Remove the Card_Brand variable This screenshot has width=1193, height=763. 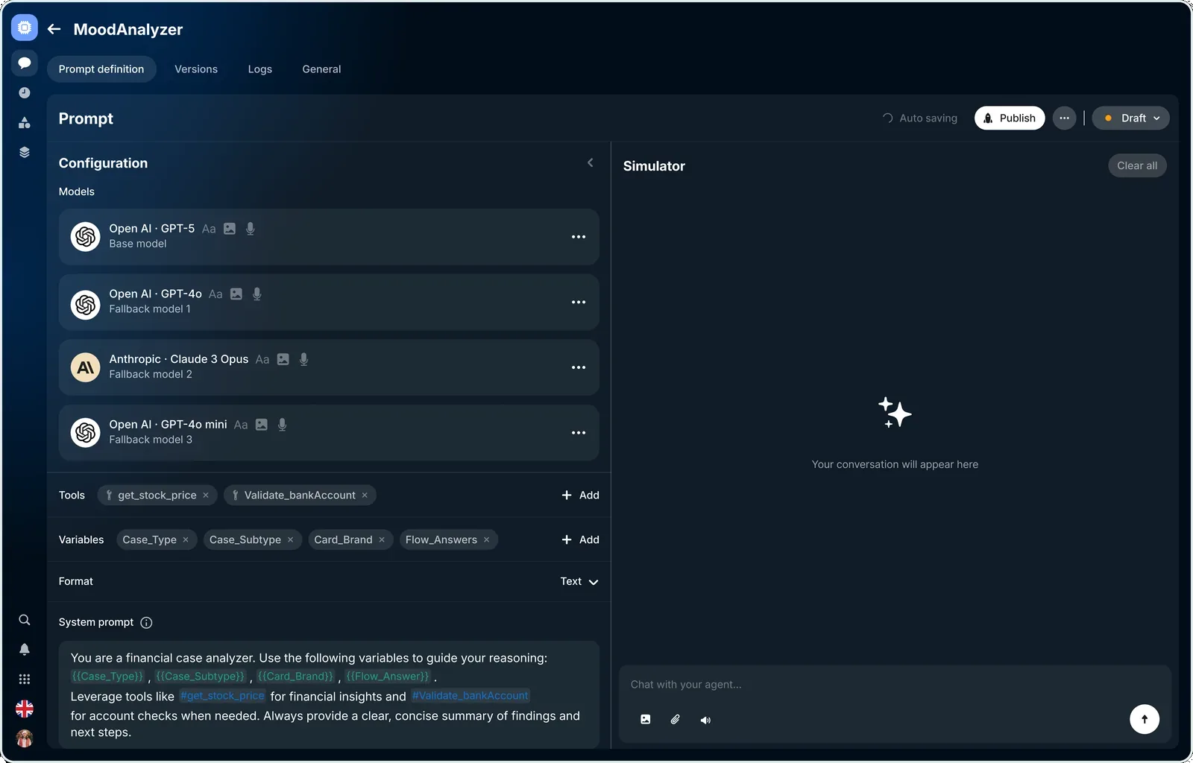[x=382, y=540]
